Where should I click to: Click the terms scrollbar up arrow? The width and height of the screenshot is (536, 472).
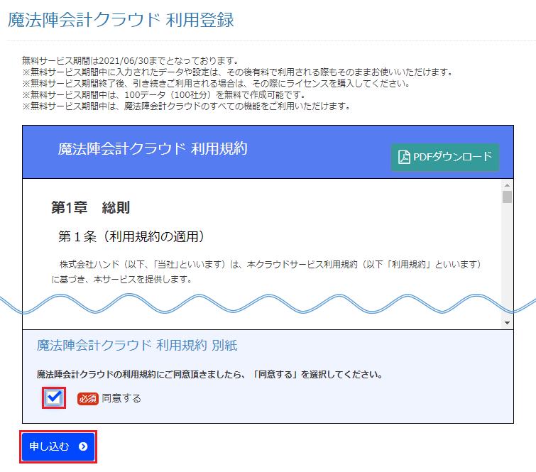(x=507, y=185)
